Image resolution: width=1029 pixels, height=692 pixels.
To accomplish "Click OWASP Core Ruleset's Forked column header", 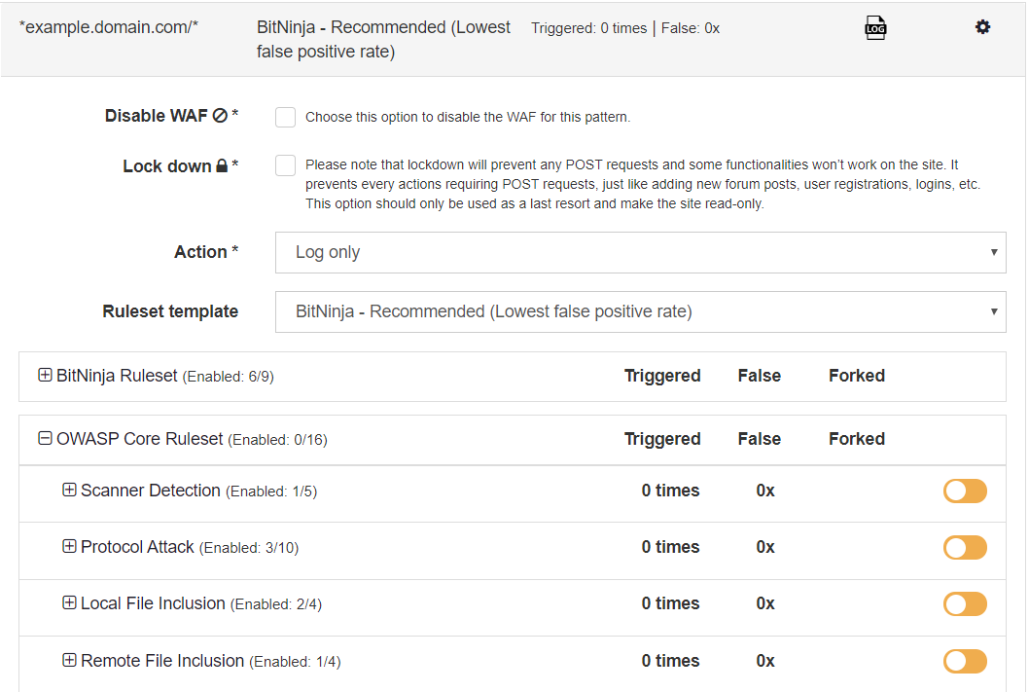I will click(x=857, y=439).
